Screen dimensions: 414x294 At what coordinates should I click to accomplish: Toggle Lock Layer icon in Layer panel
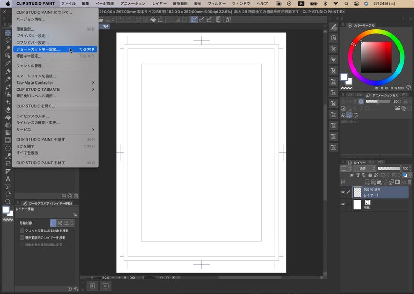pos(370,175)
